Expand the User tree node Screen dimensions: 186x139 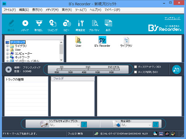coord(7,50)
